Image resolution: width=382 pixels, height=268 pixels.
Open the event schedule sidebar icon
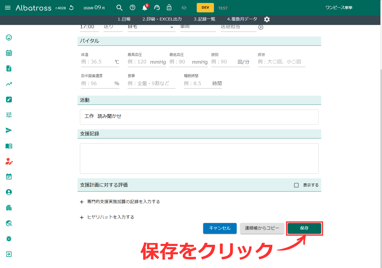[x=9, y=177]
